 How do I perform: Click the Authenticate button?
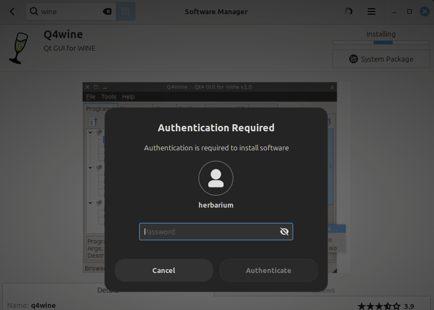[x=268, y=270]
